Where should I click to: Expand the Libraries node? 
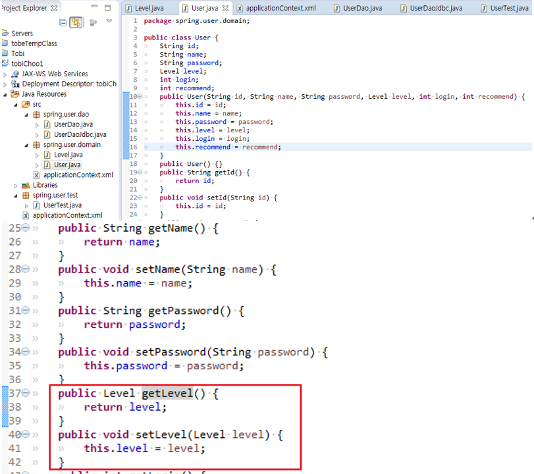[16, 186]
